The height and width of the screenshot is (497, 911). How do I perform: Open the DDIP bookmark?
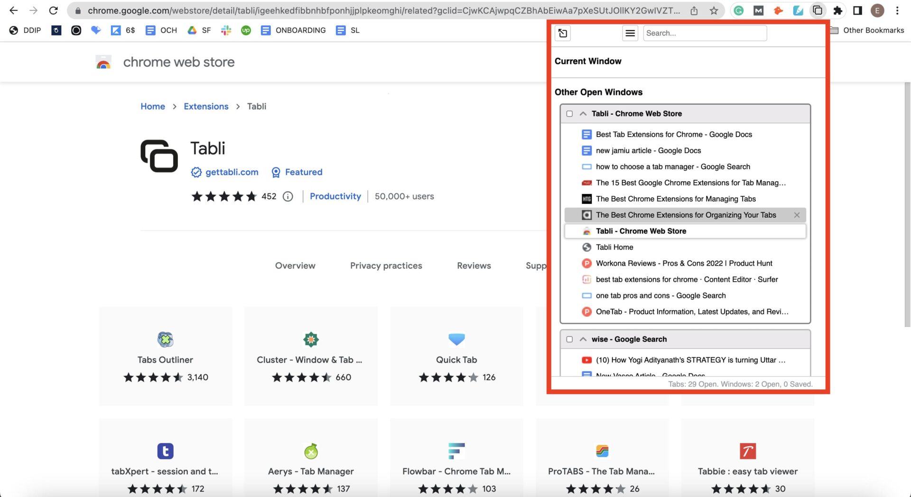coord(25,30)
